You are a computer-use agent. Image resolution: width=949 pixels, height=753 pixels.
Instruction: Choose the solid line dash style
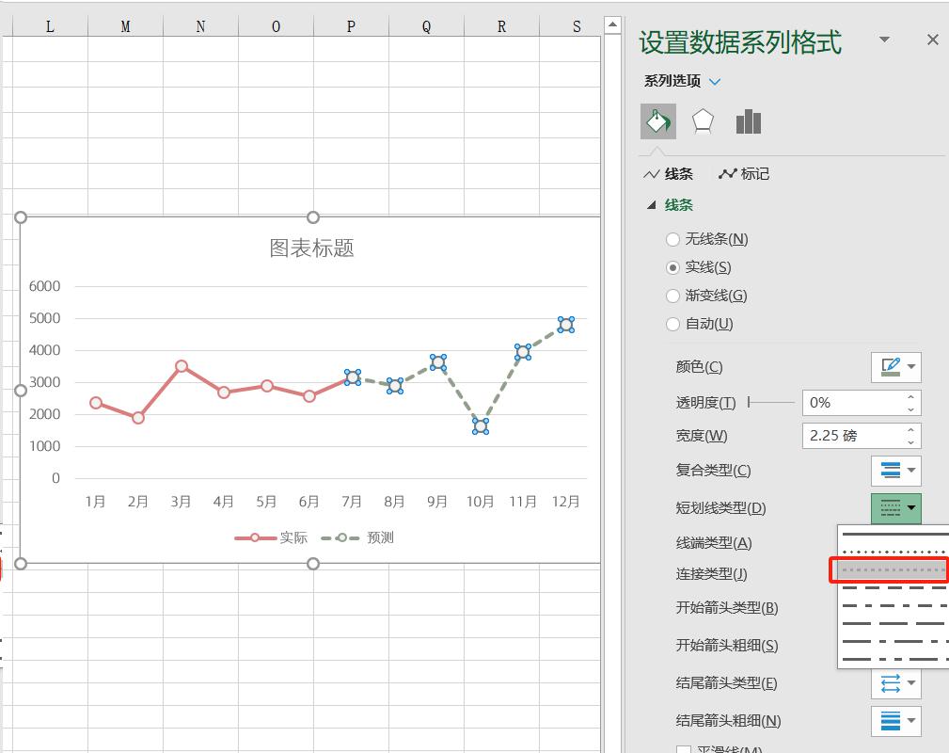pyautogui.click(x=894, y=535)
